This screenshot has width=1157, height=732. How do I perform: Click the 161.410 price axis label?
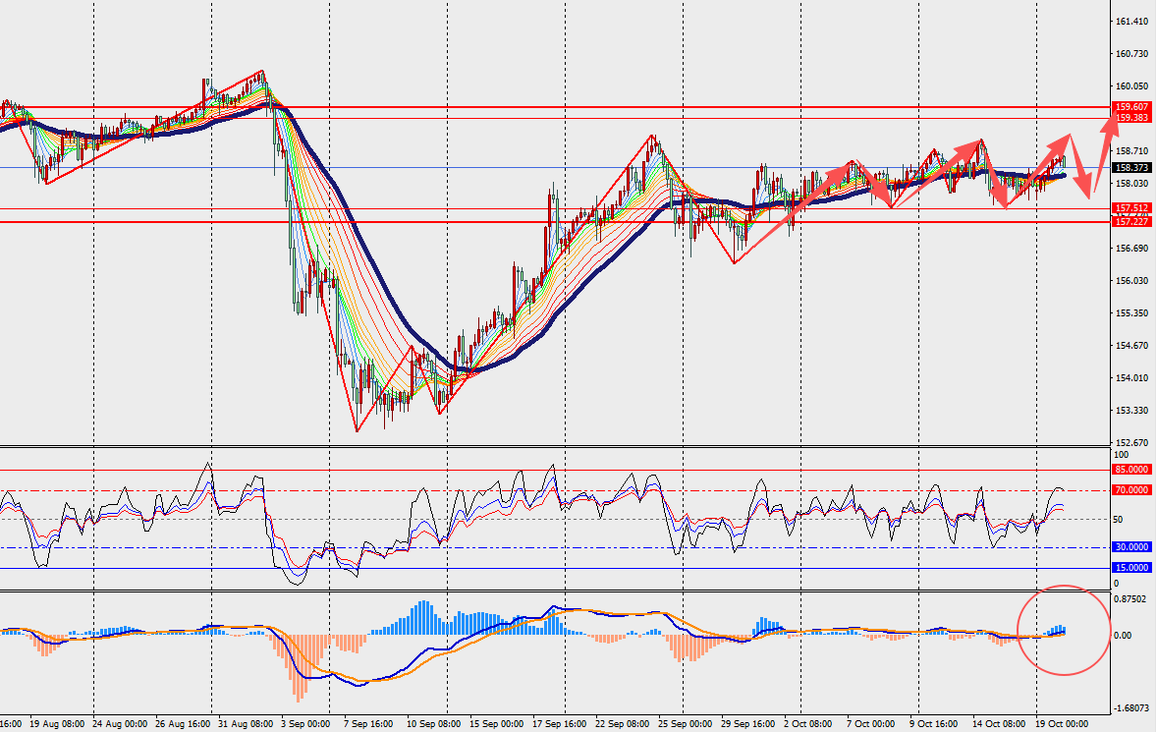coord(1131,22)
